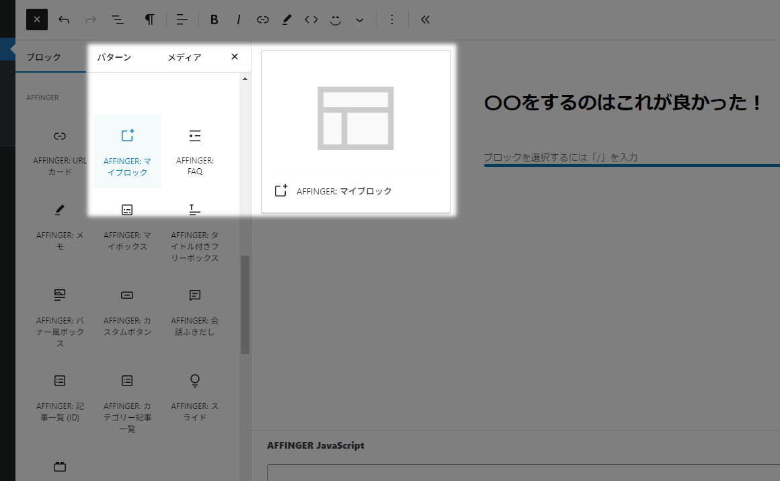Click the inline code brackets icon
The width and height of the screenshot is (780, 481).
(311, 20)
